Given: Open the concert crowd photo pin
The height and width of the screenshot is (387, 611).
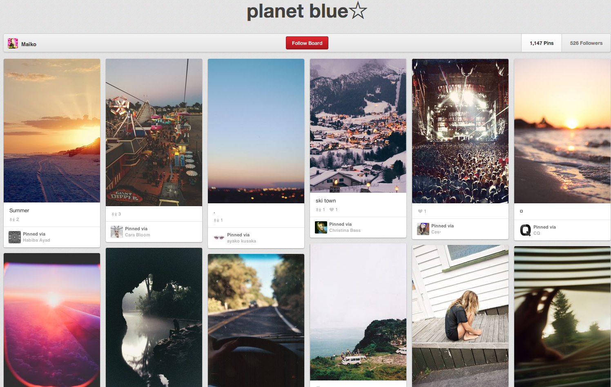Looking at the screenshot, I should pos(460,131).
